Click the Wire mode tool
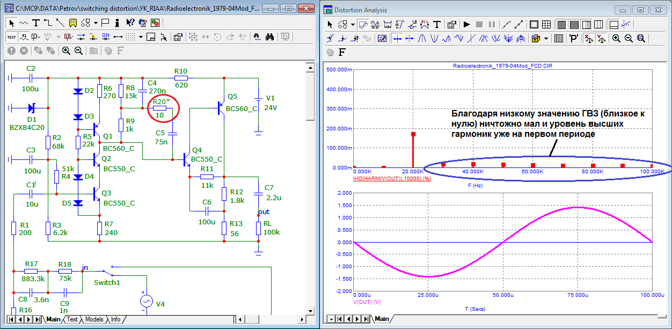The image size is (672, 329). click(48, 23)
